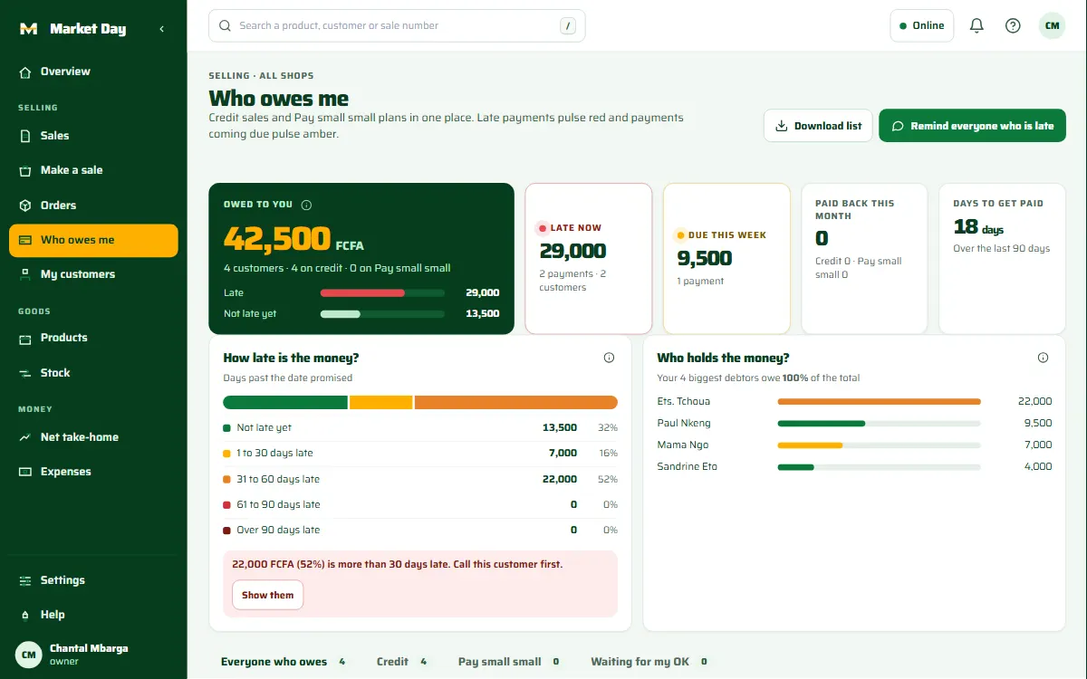The width and height of the screenshot is (1087, 679).
Task: Click the Due this week card
Action: coord(726,259)
